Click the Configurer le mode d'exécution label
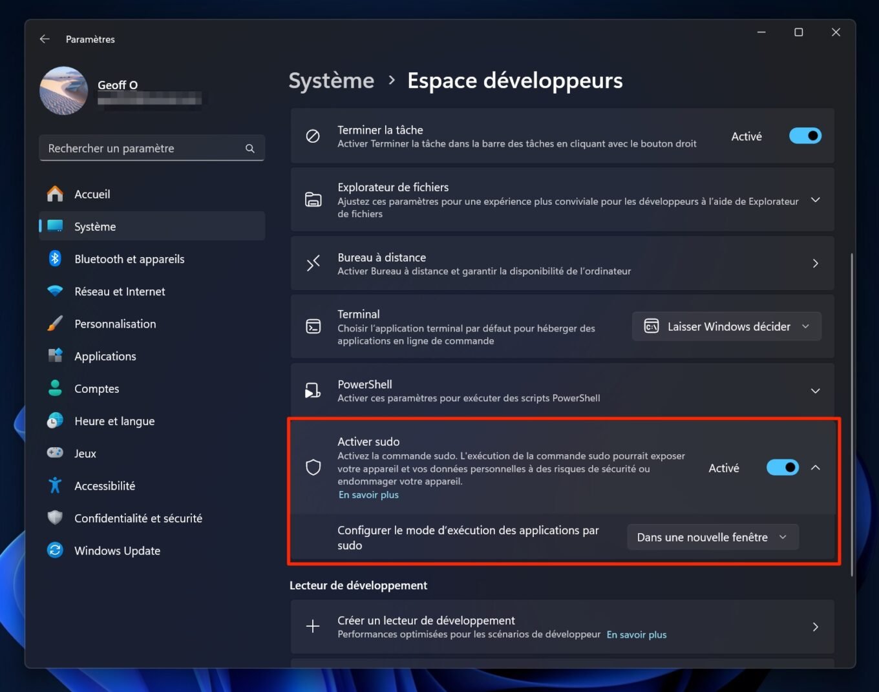The image size is (879, 692). (468, 538)
